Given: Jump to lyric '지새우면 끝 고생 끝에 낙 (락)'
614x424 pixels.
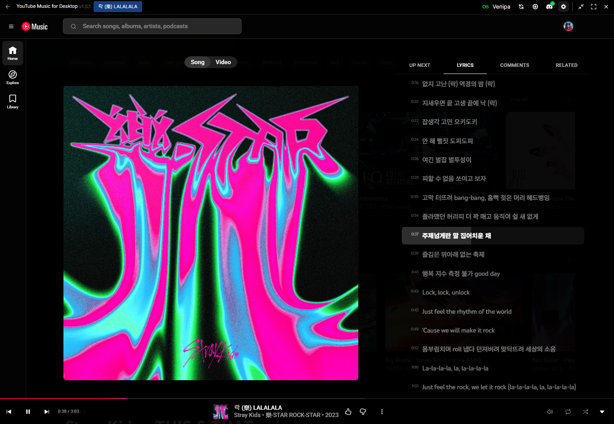Looking at the screenshot, I should tap(493, 103).
